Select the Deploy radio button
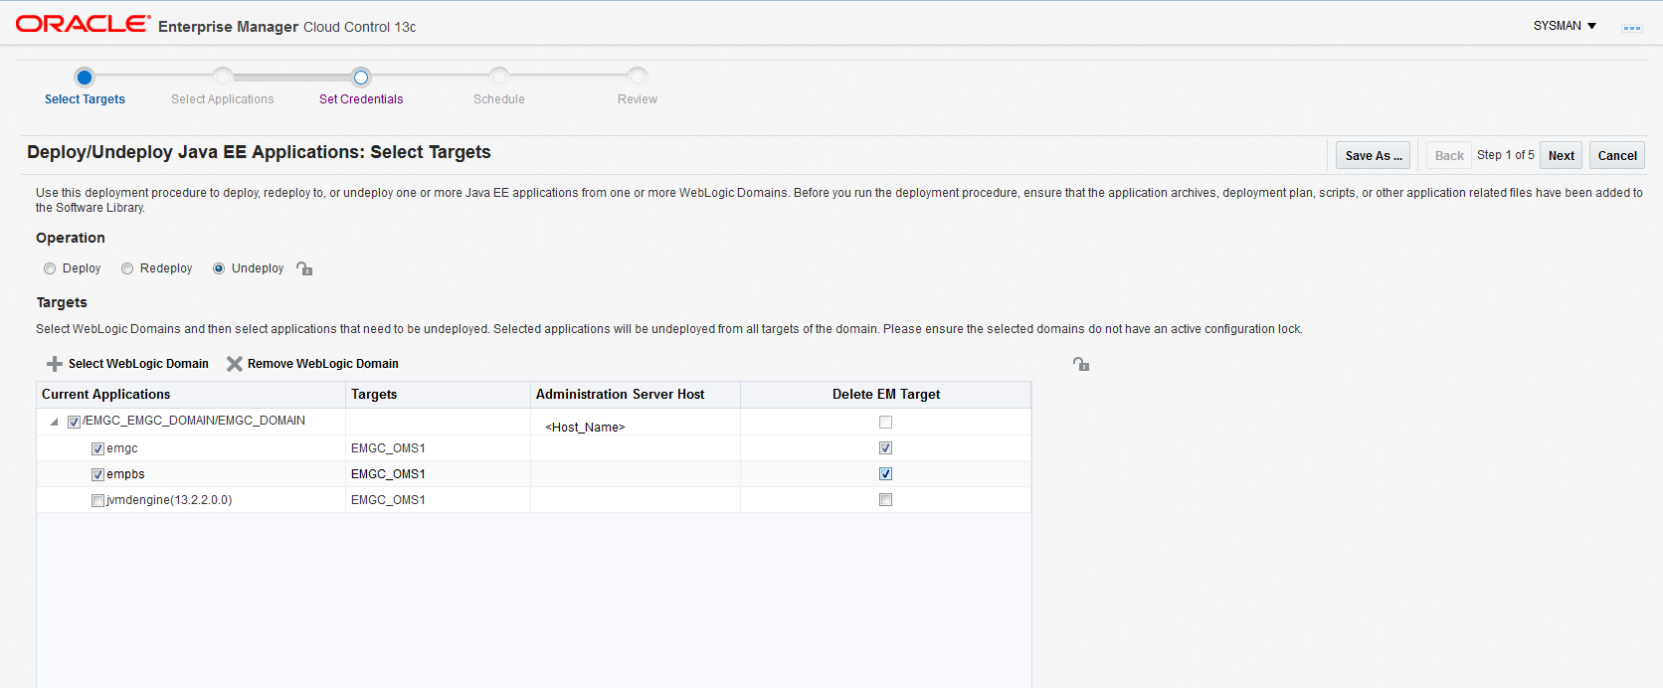Screen dimensions: 1663x698 coord(50,268)
